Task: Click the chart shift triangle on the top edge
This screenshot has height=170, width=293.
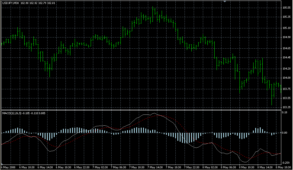Action: [225, 1]
